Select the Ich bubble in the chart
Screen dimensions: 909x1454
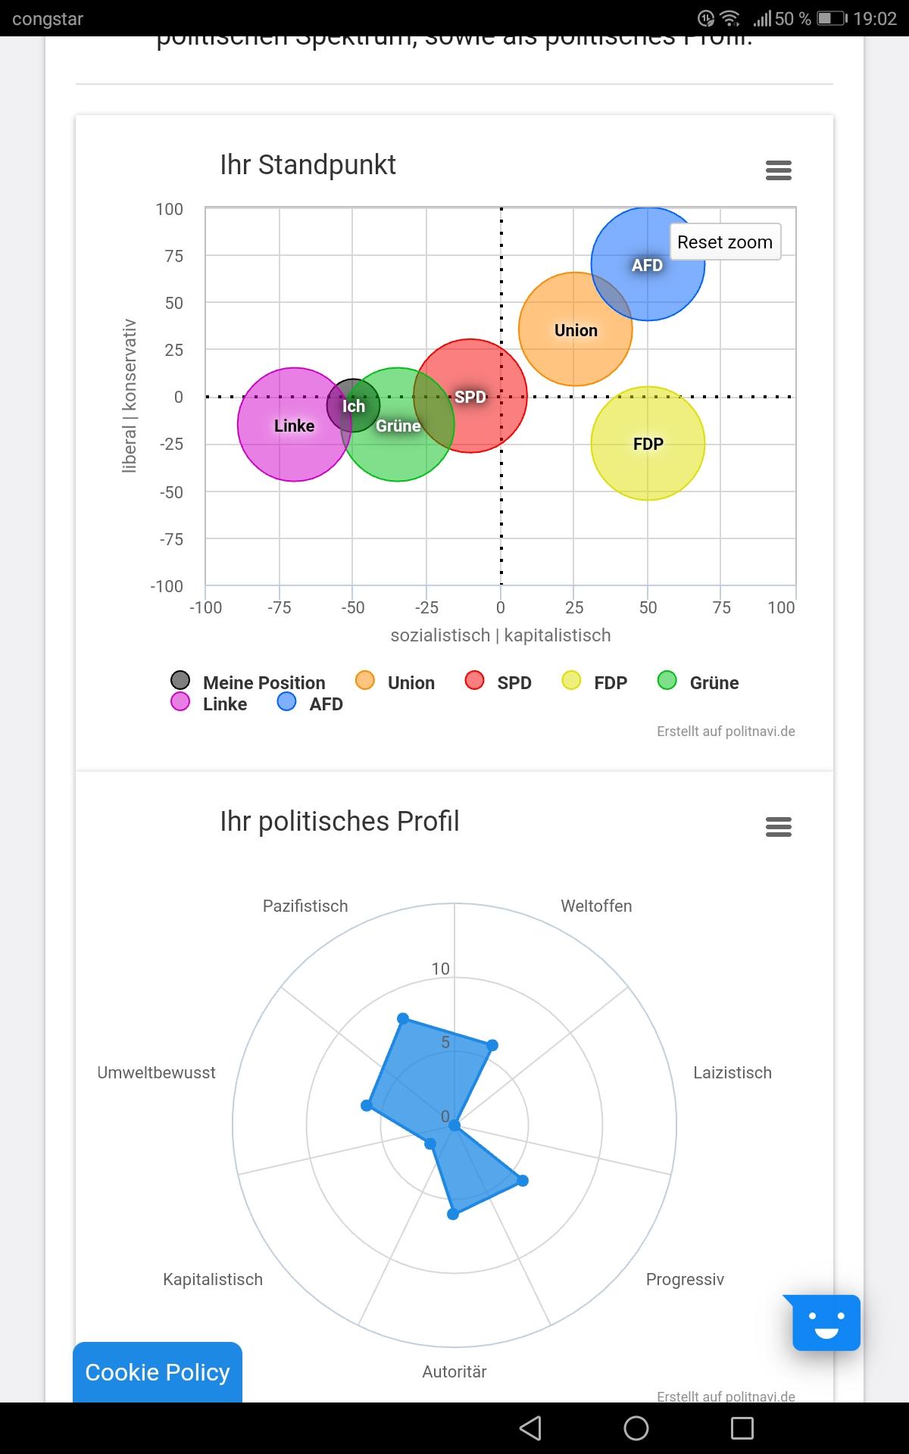(353, 405)
